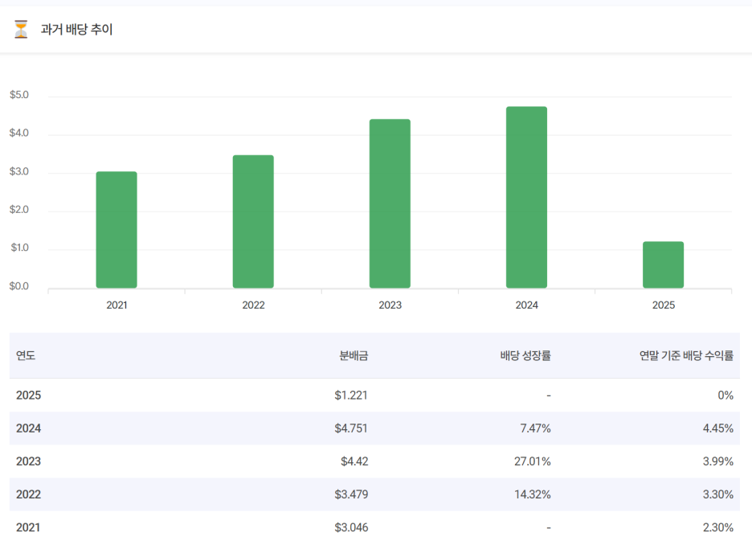
Task: Select the 2024 year cell in table
Action: coord(28,428)
